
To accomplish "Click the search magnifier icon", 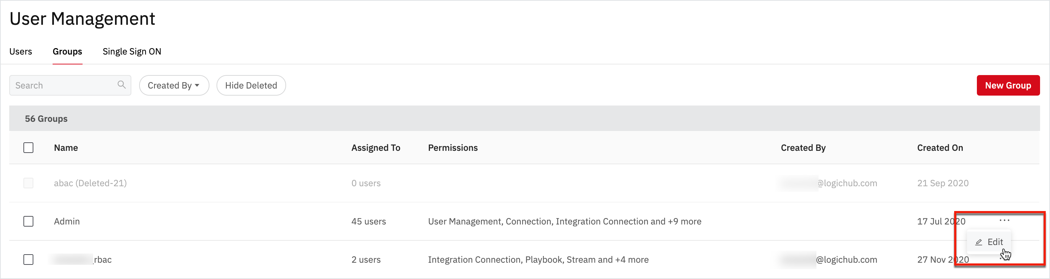I will pyautogui.click(x=121, y=85).
